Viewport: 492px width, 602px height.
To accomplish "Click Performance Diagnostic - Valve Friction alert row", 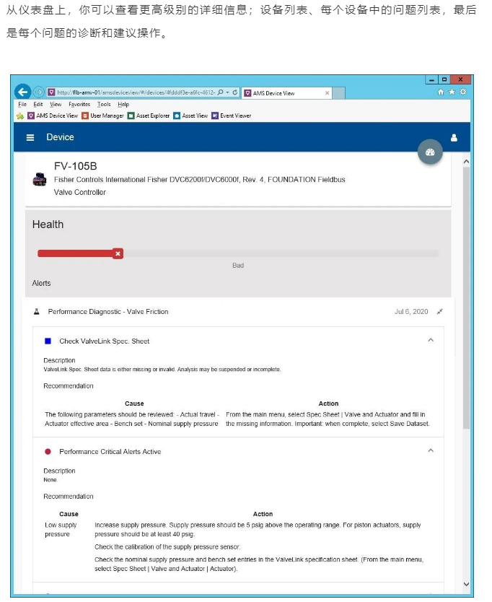I will pos(238,311).
